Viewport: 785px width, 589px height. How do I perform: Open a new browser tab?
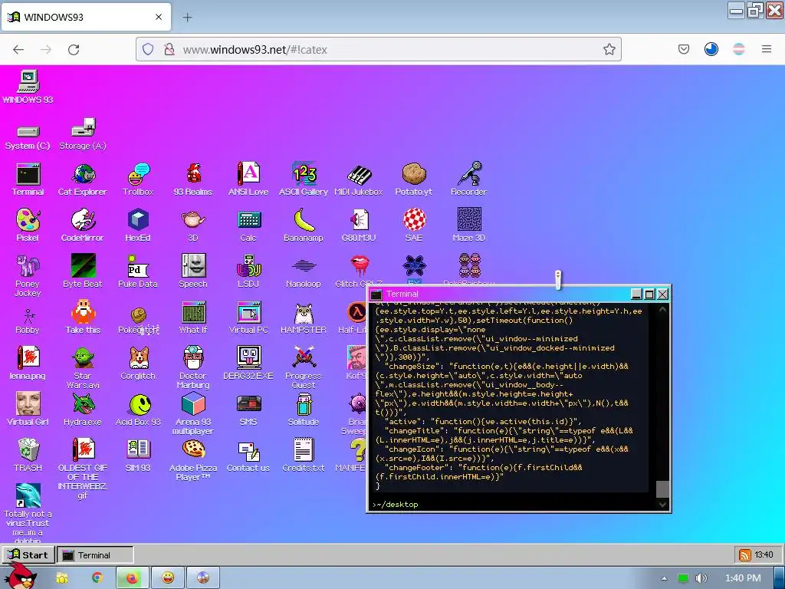(187, 18)
